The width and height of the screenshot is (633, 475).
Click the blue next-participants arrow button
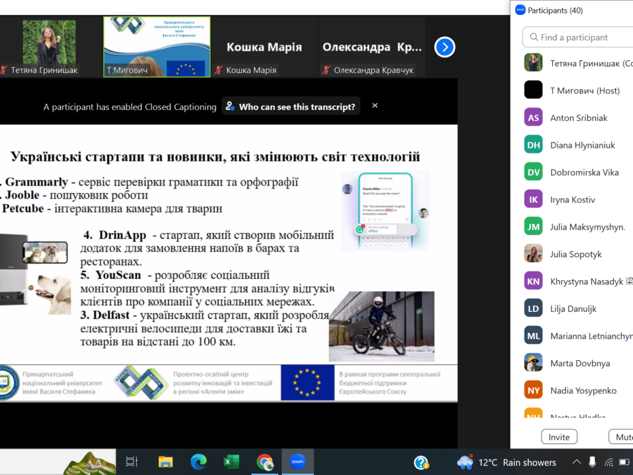click(444, 47)
